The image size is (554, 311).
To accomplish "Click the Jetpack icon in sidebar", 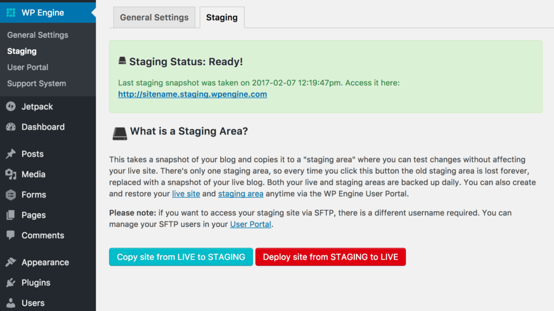I will click(x=11, y=106).
